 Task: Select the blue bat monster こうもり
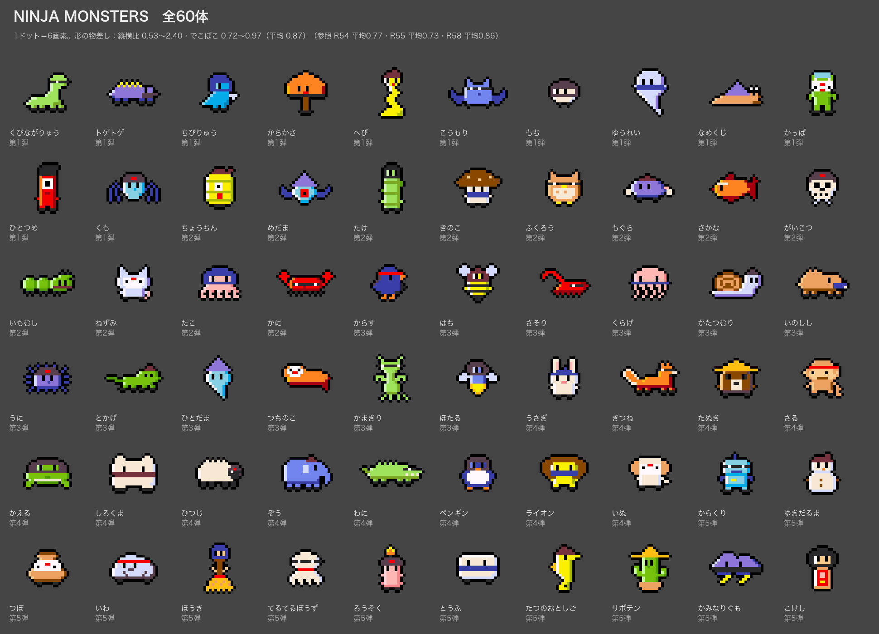478,93
